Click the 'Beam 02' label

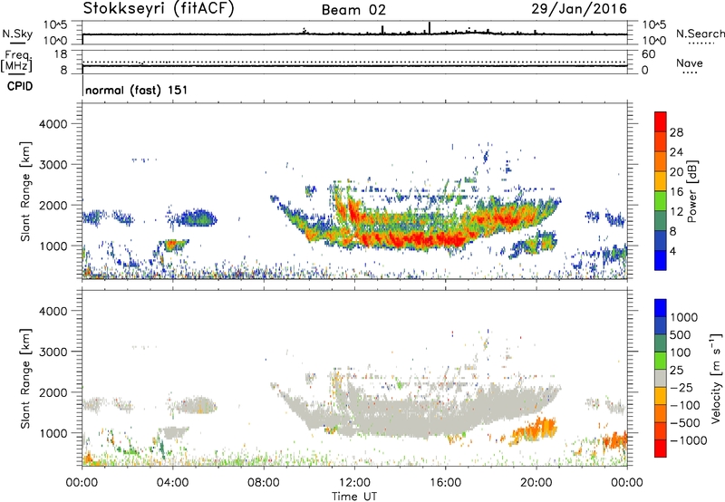[353, 10]
